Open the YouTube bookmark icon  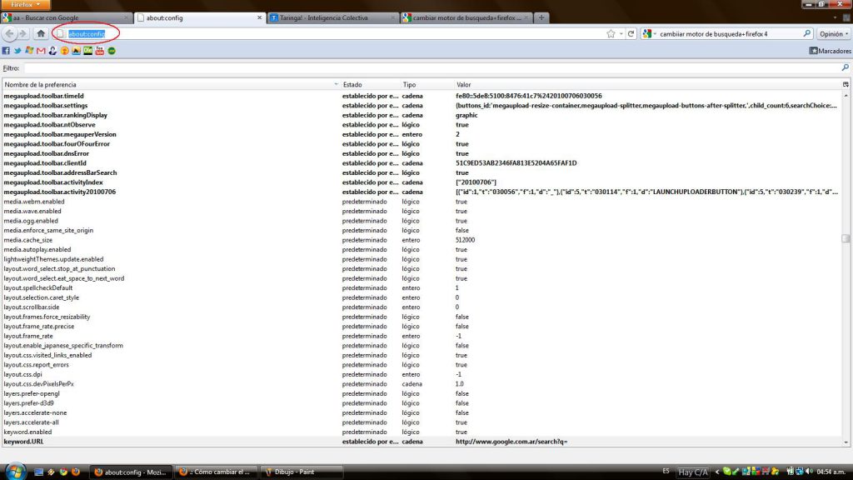pyautogui.click(x=99, y=51)
